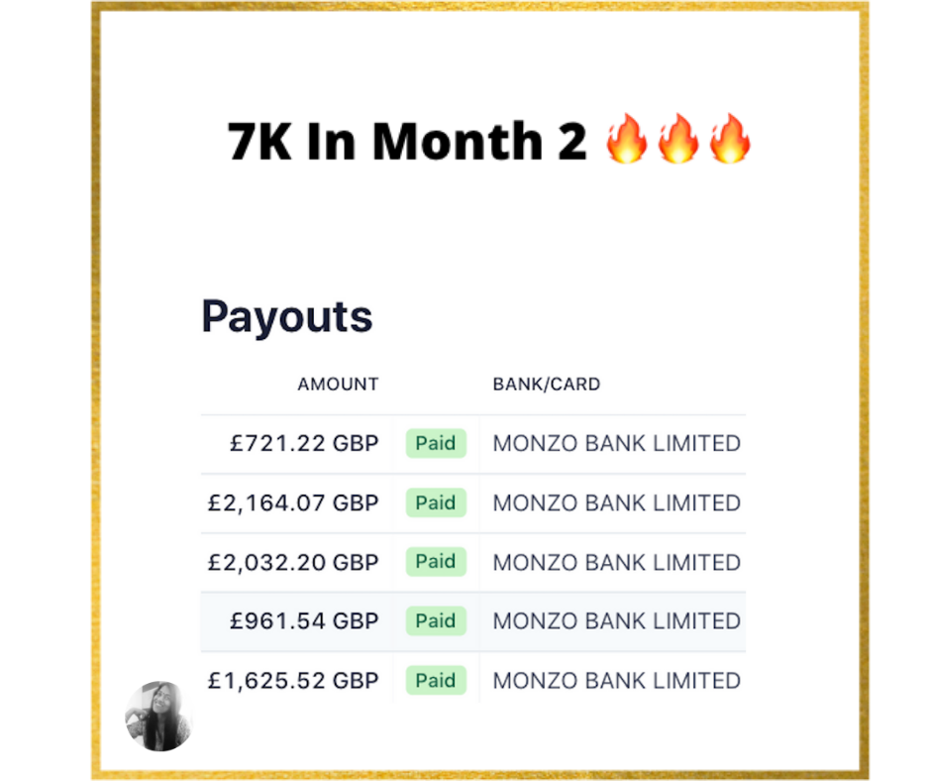Click the AMOUNT column header
931x781 pixels.
click(x=338, y=384)
